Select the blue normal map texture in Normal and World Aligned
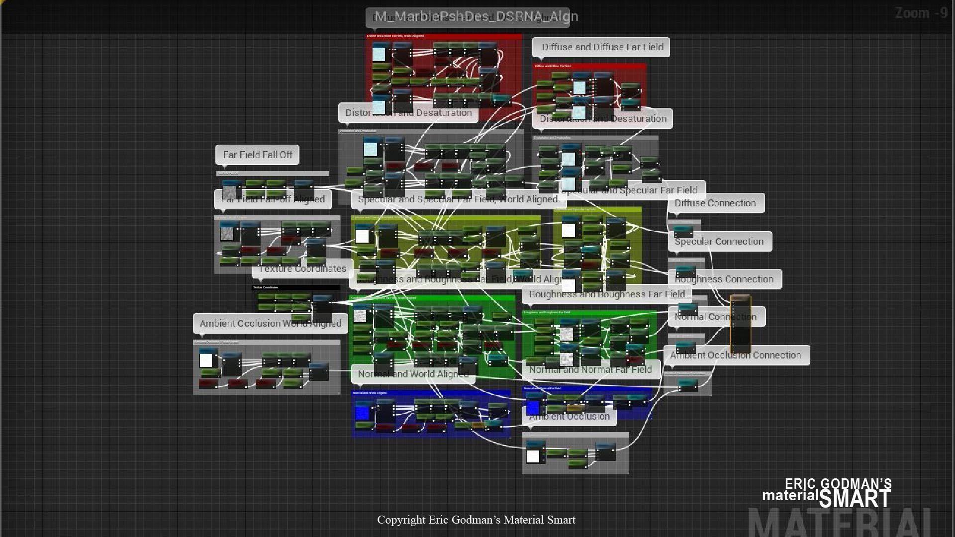Image resolution: width=955 pixels, height=537 pixels. (362, 413)
